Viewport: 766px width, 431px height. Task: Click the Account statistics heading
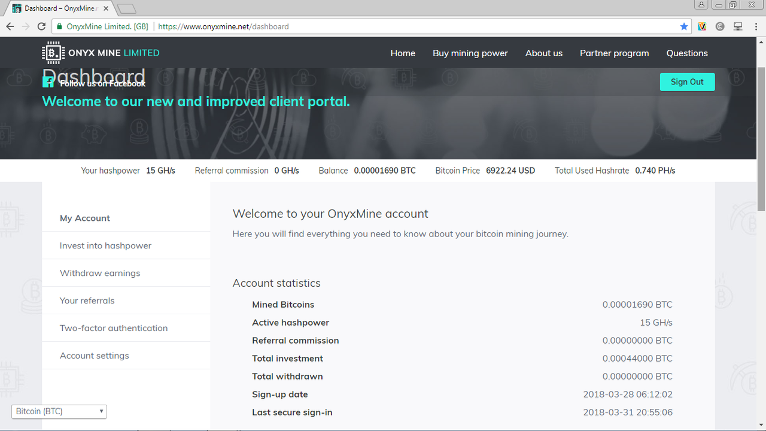coord(276,283)
